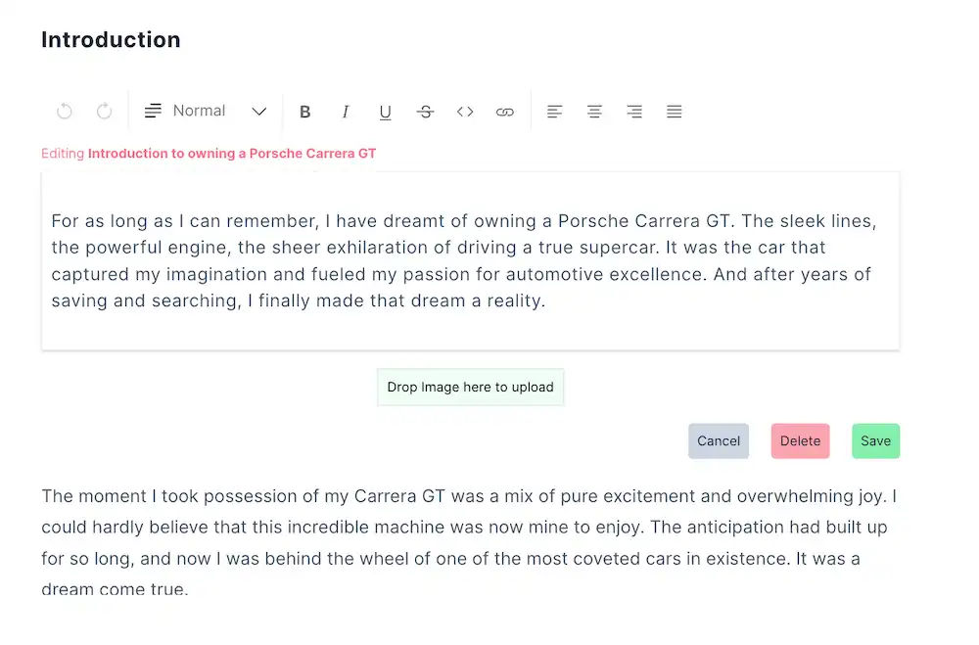Delete this introduction section

tap(801, 440)
